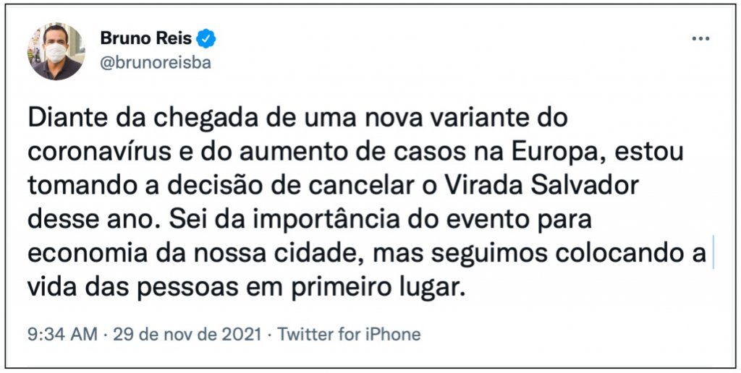Click the blue verified badge icon
The width and height of the screenshot is (741, 373).
[x=206, y=39]
